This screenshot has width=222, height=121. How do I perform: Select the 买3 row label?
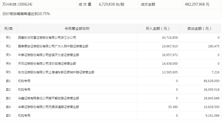(x=8, y=55)
